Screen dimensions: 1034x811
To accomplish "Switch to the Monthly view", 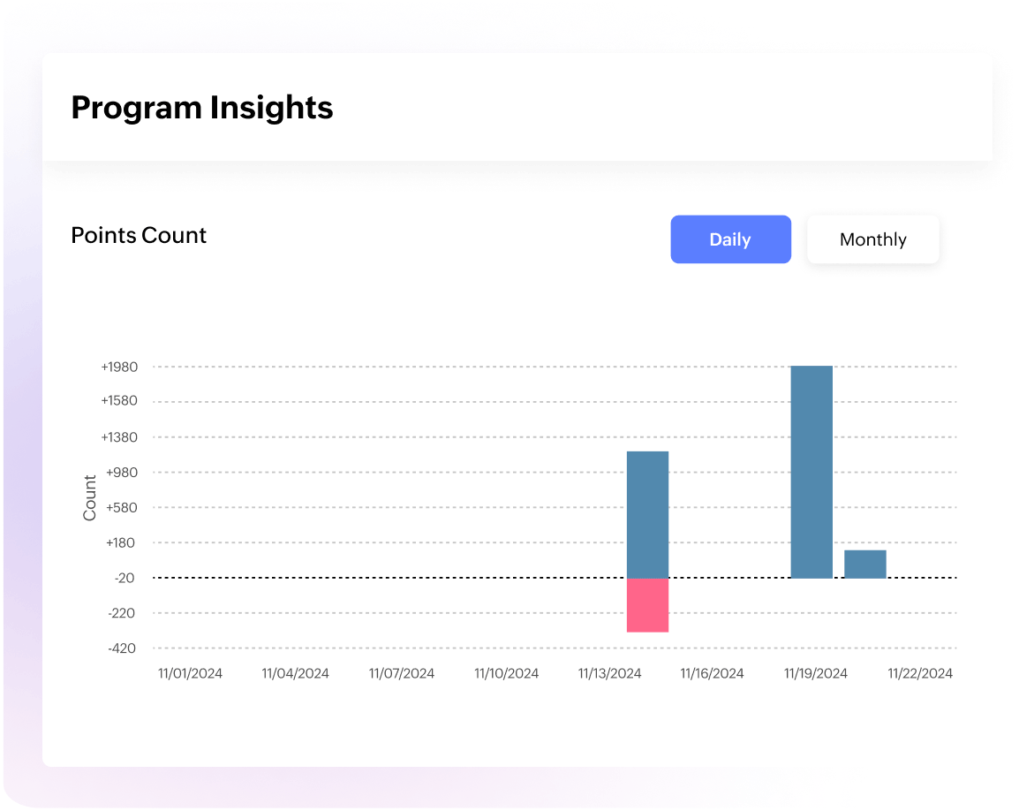I will pos(872,239).
